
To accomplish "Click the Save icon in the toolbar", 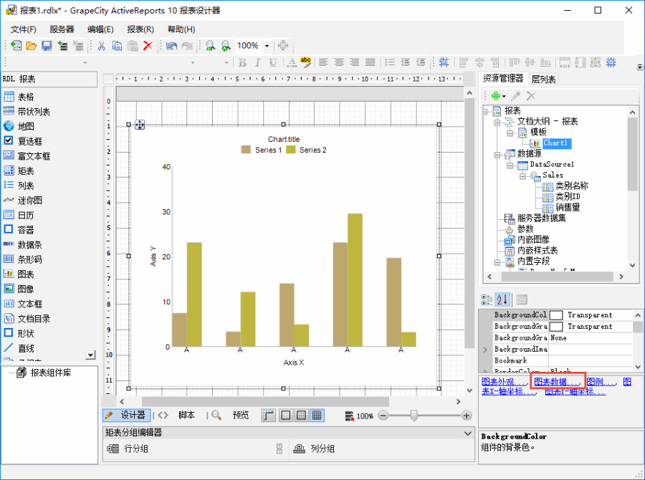I will click(x=47, y=46).
